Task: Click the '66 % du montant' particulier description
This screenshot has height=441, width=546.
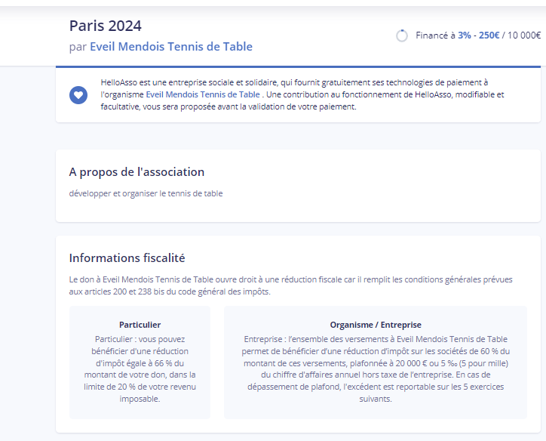Action: coord(140,369)
